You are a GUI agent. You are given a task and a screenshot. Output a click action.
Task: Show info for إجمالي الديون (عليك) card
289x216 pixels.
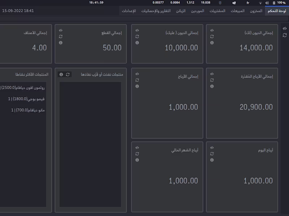click(x=138, y=42)
